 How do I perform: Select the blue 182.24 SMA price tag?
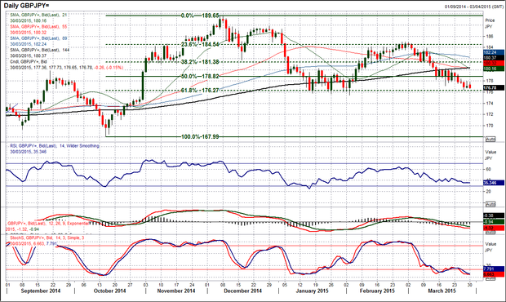click(x=494, y=52)
